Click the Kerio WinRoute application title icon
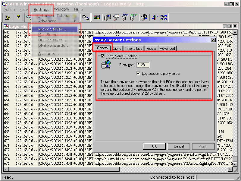241x181 pixels. coord(4,4)
